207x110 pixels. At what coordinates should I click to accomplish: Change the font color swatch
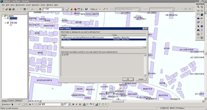[x=84, y=104]
